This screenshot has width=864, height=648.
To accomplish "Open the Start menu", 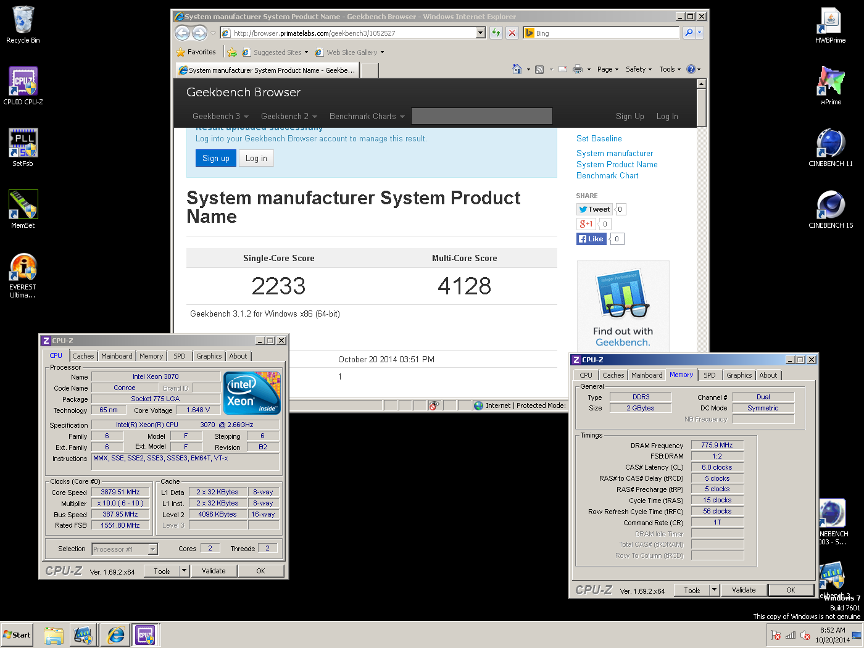I will 17,635.
